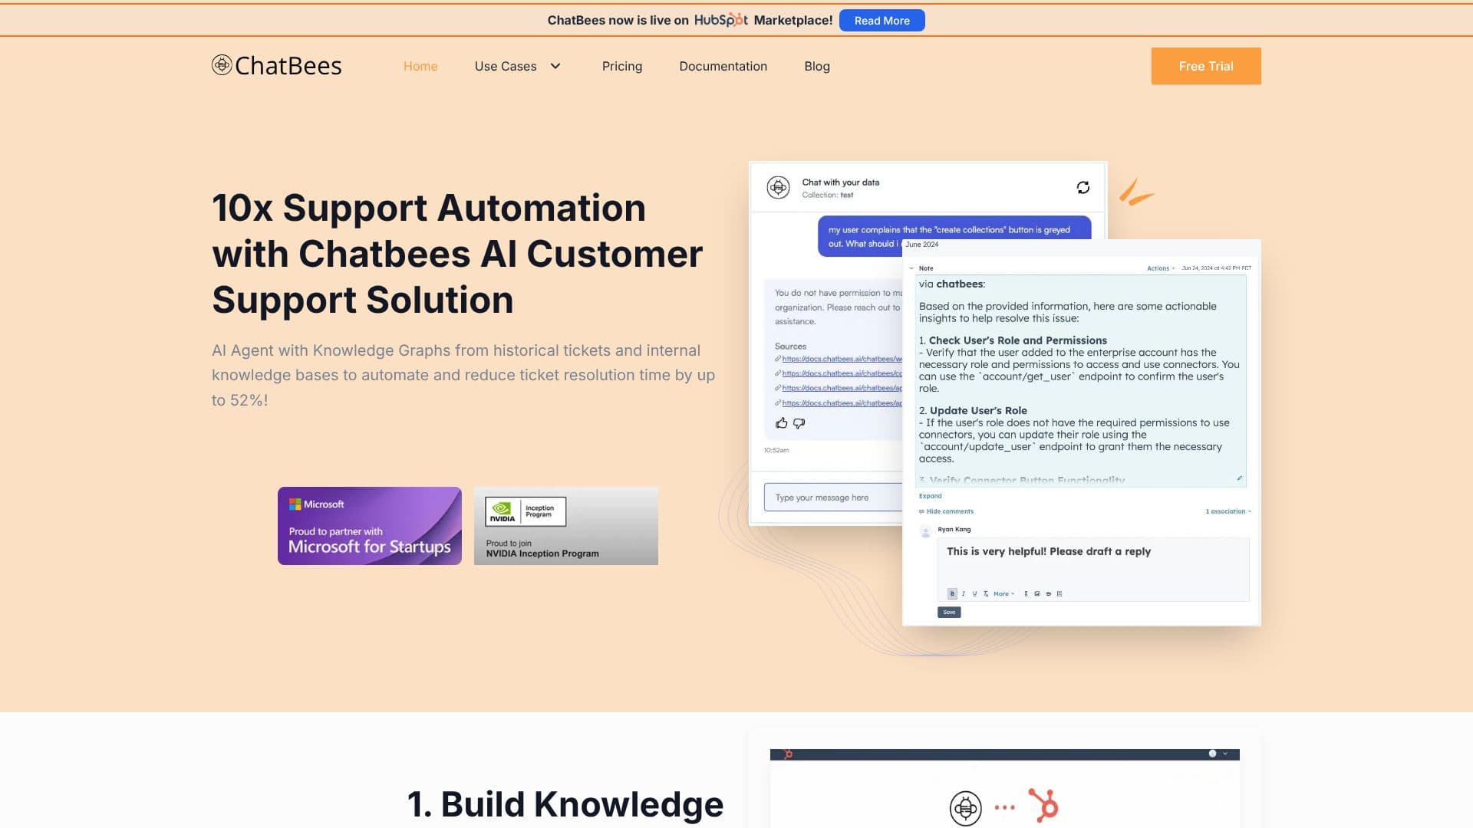
Task: Click the 10x Support Automation headline
Action: click(x=457, y=254)
